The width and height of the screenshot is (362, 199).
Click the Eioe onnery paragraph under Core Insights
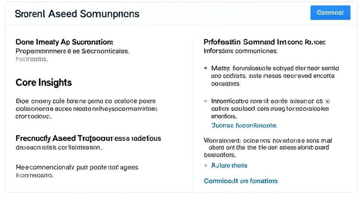click(86, 109)
